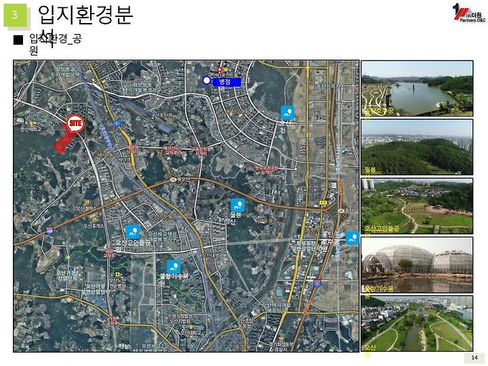The height and width of the screenshot is (366, 488).
Task: Open the 물향기수목원 greenhouse photo thumbnail
Action: 417,265
